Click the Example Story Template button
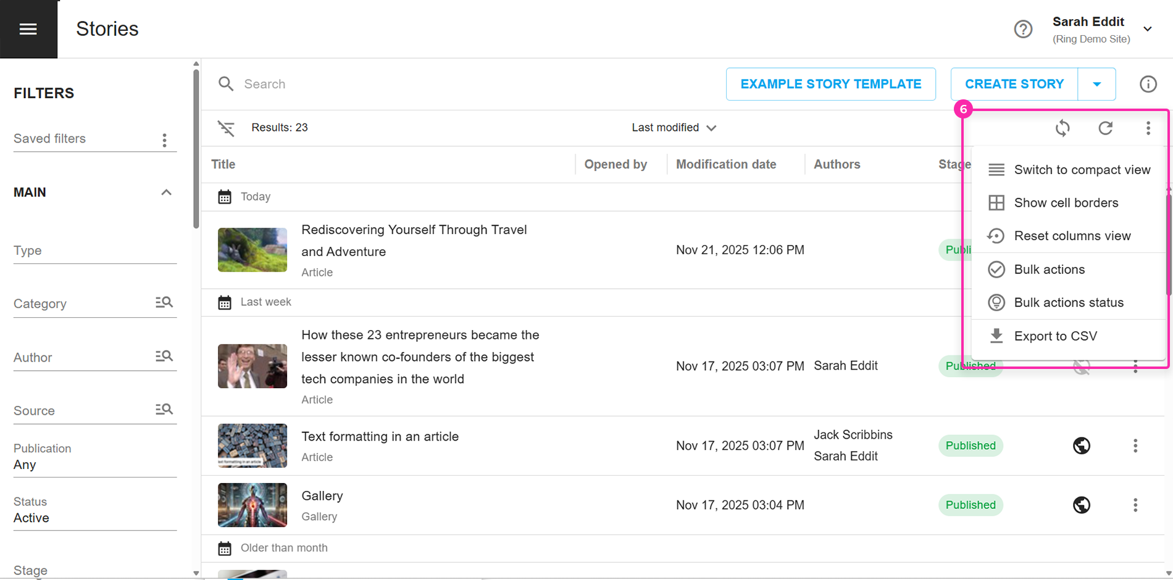Viewport: 1173px width, 580px height. tap(830, 84)
